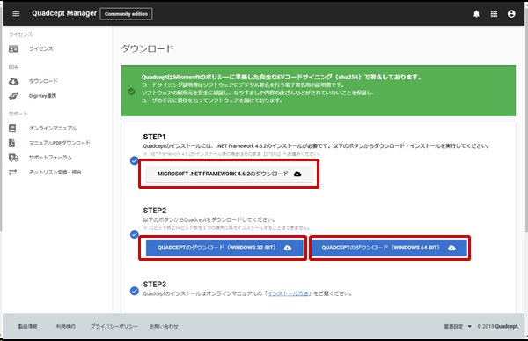Download Quadcept for Windows 64-bit
Image resolution: width=528 pixels, height=341 pixels.
(x=389, y=248)
